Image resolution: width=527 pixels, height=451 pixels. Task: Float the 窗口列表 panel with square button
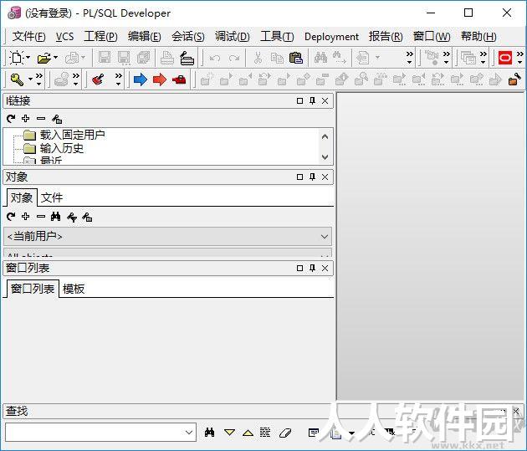coord(299,268)
